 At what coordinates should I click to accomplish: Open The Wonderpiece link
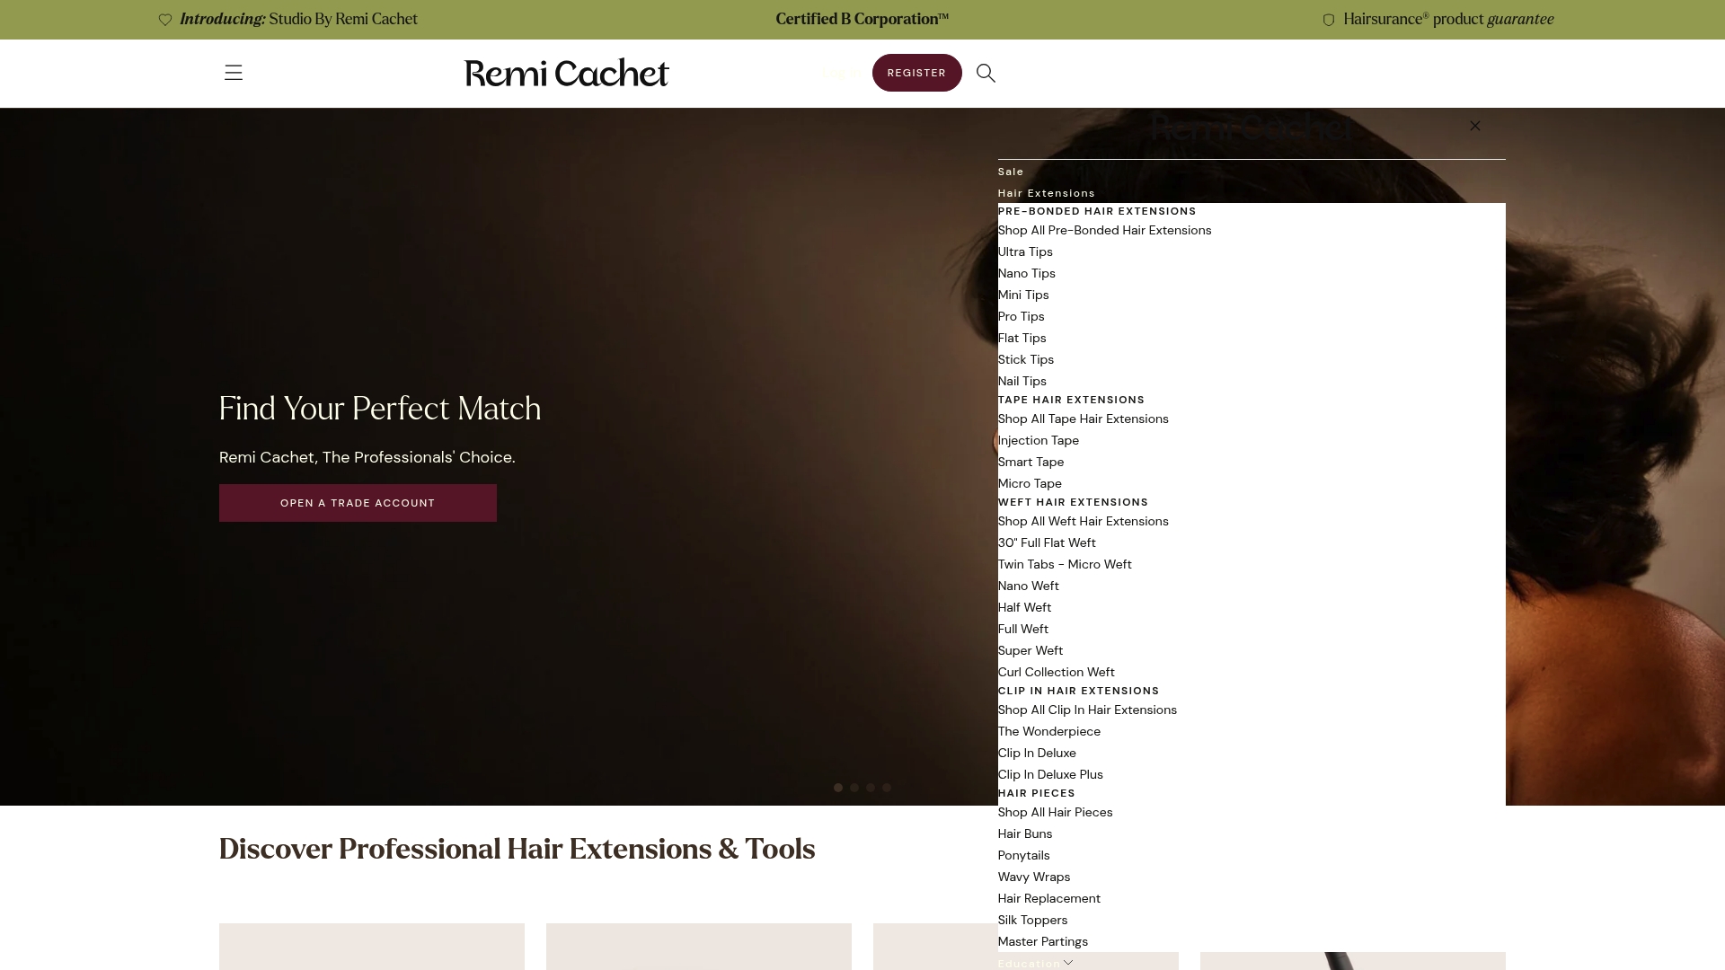click(x=1049, y=731)
